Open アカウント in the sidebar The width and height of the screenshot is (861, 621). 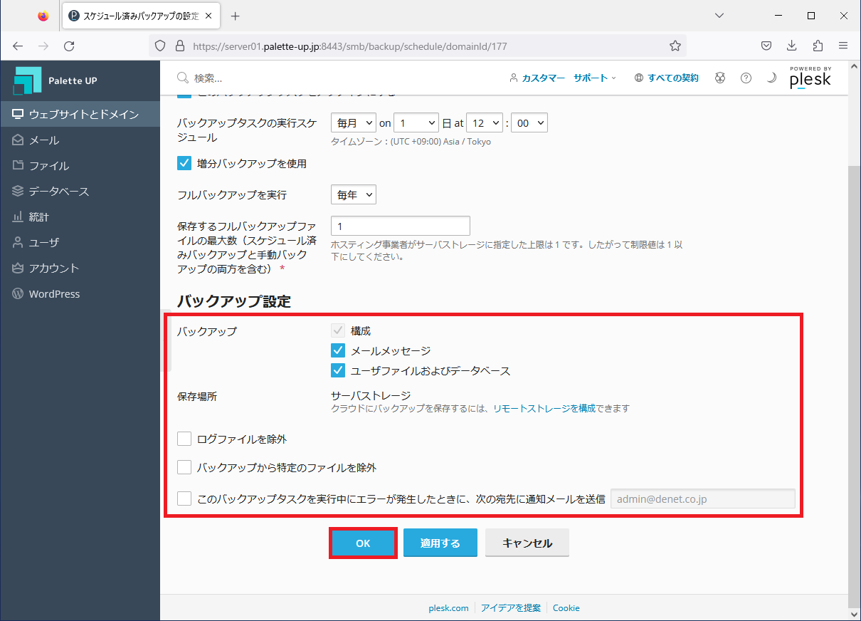[80, 268]
